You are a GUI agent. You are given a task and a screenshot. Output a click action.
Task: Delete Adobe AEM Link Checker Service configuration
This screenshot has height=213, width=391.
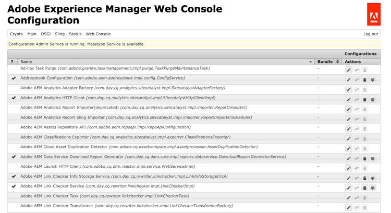[364, 188]
